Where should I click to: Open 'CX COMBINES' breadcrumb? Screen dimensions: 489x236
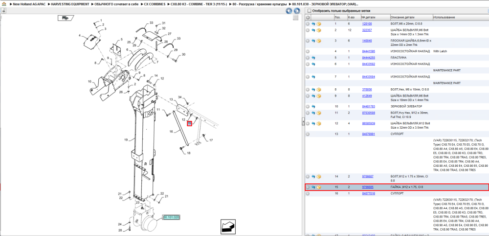click(155, 4)
